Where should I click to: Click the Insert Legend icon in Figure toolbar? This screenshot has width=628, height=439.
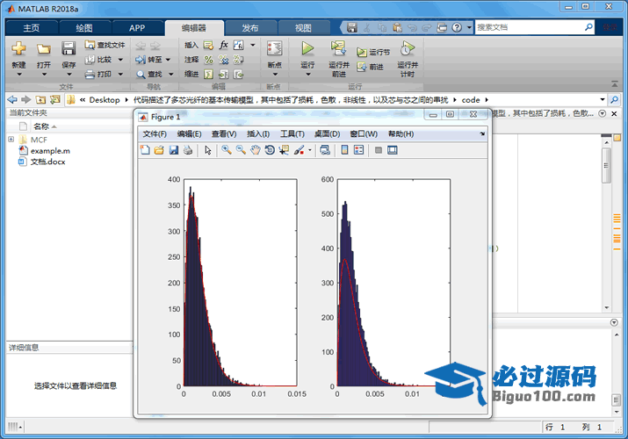358,150
